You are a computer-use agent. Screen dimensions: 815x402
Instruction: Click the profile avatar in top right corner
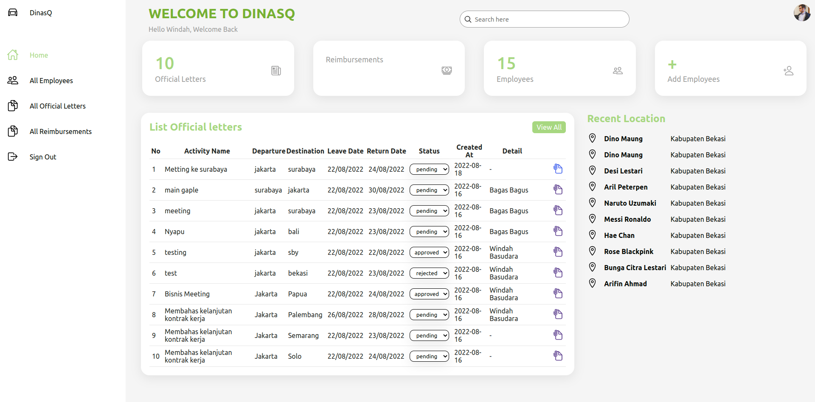click(x=802, y=13)
